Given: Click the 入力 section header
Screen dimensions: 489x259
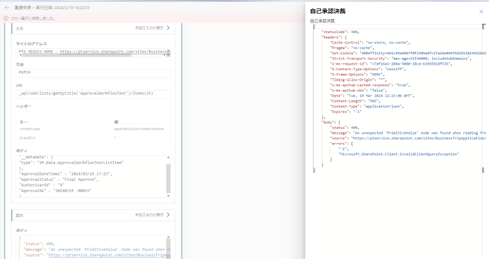Looking at the screenshot, I should point(20,28).
